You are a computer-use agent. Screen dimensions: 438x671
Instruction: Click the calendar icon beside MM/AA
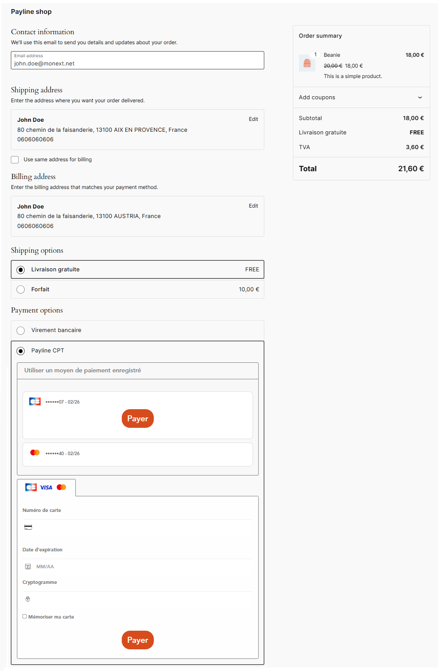(x=28, y=567)
